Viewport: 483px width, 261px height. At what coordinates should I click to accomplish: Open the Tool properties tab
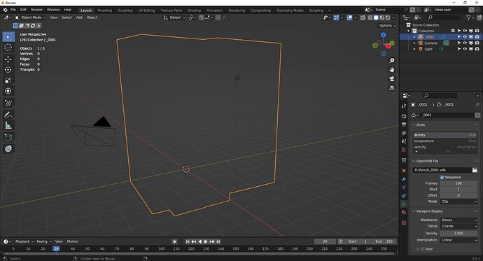(404, 106)
